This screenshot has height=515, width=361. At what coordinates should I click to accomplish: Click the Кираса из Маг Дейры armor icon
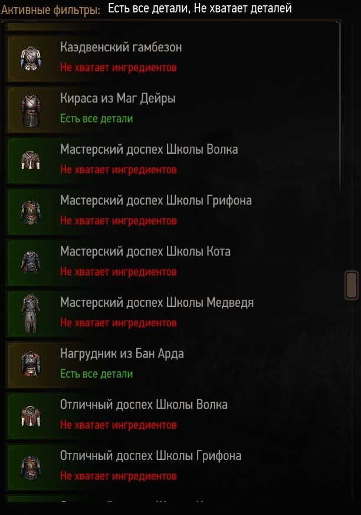click(x=31, y=110)
